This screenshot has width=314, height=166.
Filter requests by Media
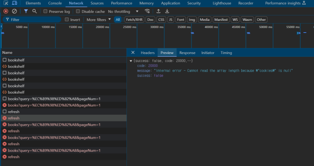pos(205,19)
